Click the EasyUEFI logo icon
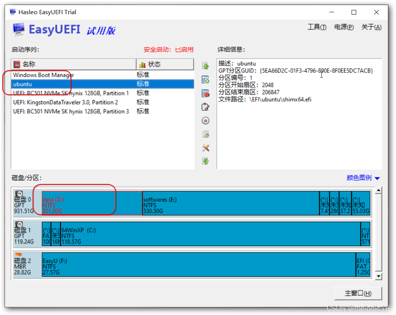The width and height of the screenshot is (396, 315). (x=19, y=30)
